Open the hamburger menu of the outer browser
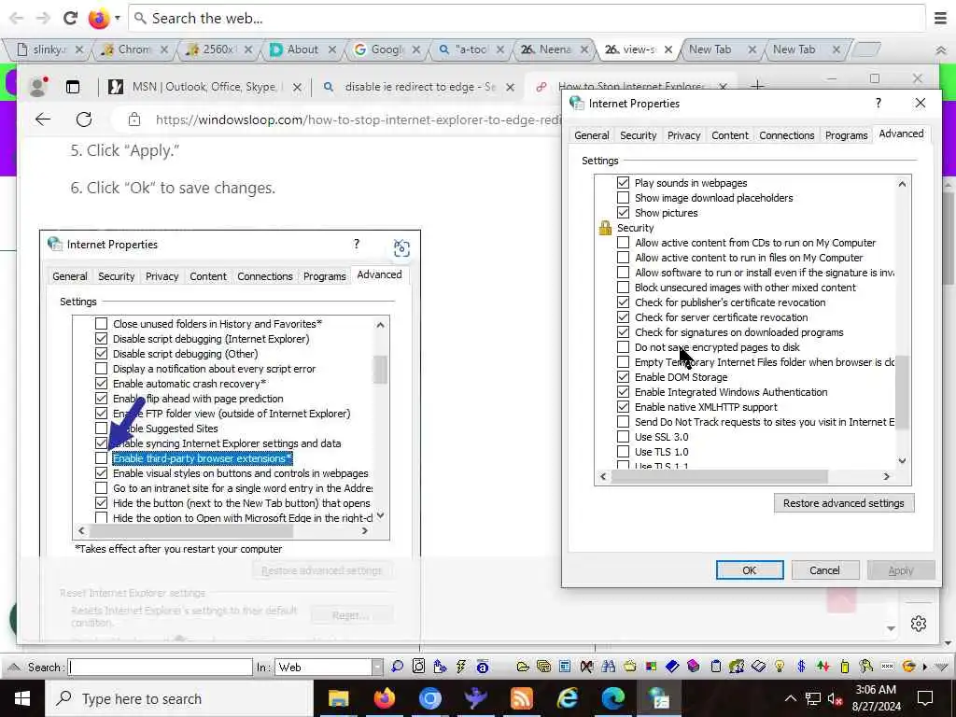The width and height of the screenshot is (956, 717). coord(941,19)
